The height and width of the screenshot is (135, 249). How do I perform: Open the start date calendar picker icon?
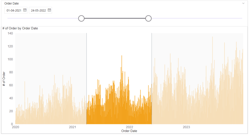[x=25, y=10]
